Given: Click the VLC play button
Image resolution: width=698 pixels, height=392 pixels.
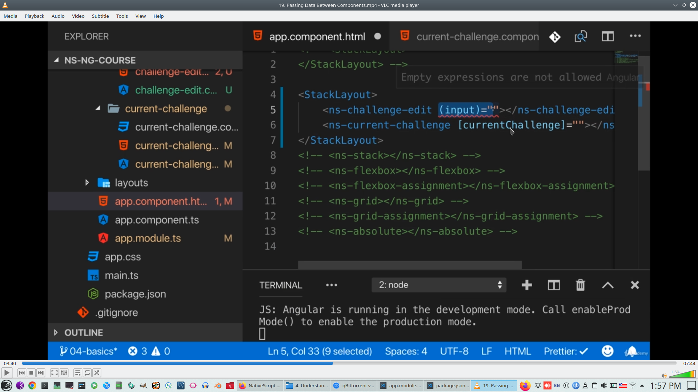Looking at the screenshot, I should click(x=7, y=373).
